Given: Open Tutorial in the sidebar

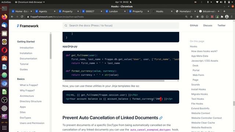Looking at the screenshot, I should pos(24,64).
